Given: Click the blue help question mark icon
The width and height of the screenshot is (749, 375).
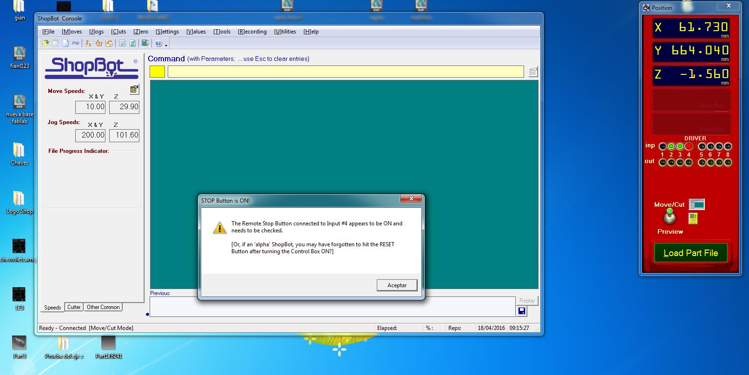Looking at the screenshot, I should [158, 43].
